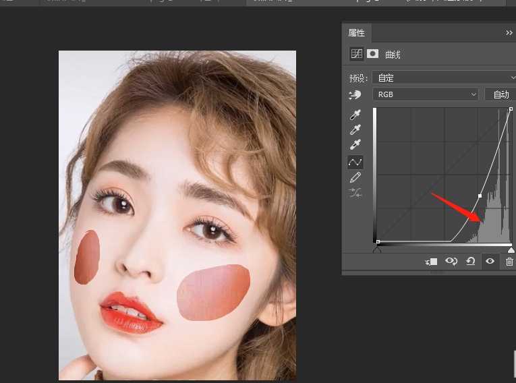The image size is (516, 383).
Task: Select the white point eyedropper
Action: pyautogui.click(x=355, y=145)
